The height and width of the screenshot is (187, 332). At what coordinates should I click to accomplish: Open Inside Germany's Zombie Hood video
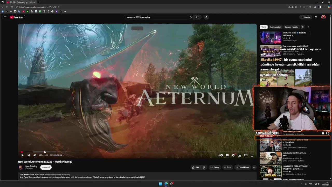(x=271, y=145)
